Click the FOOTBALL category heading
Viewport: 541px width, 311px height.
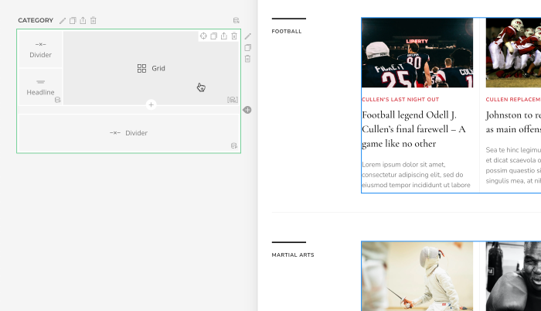(x=287, y=32)
